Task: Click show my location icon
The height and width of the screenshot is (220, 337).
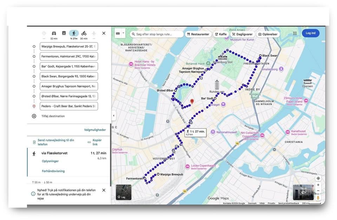Action: coord(318,178)
